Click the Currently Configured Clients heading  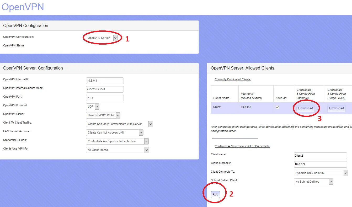[233, 79]
